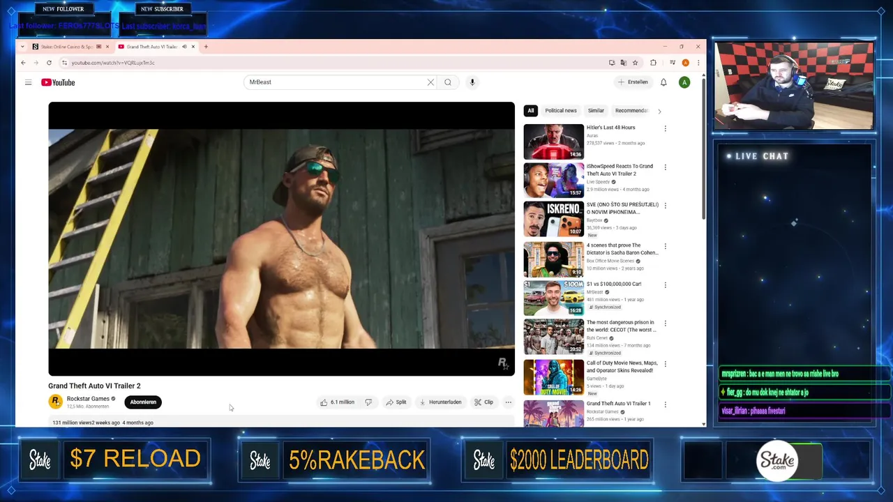The width and height of the screenshot is (893, 502).
Task: Select the Political news filter chip
Action: coord(561,111)
